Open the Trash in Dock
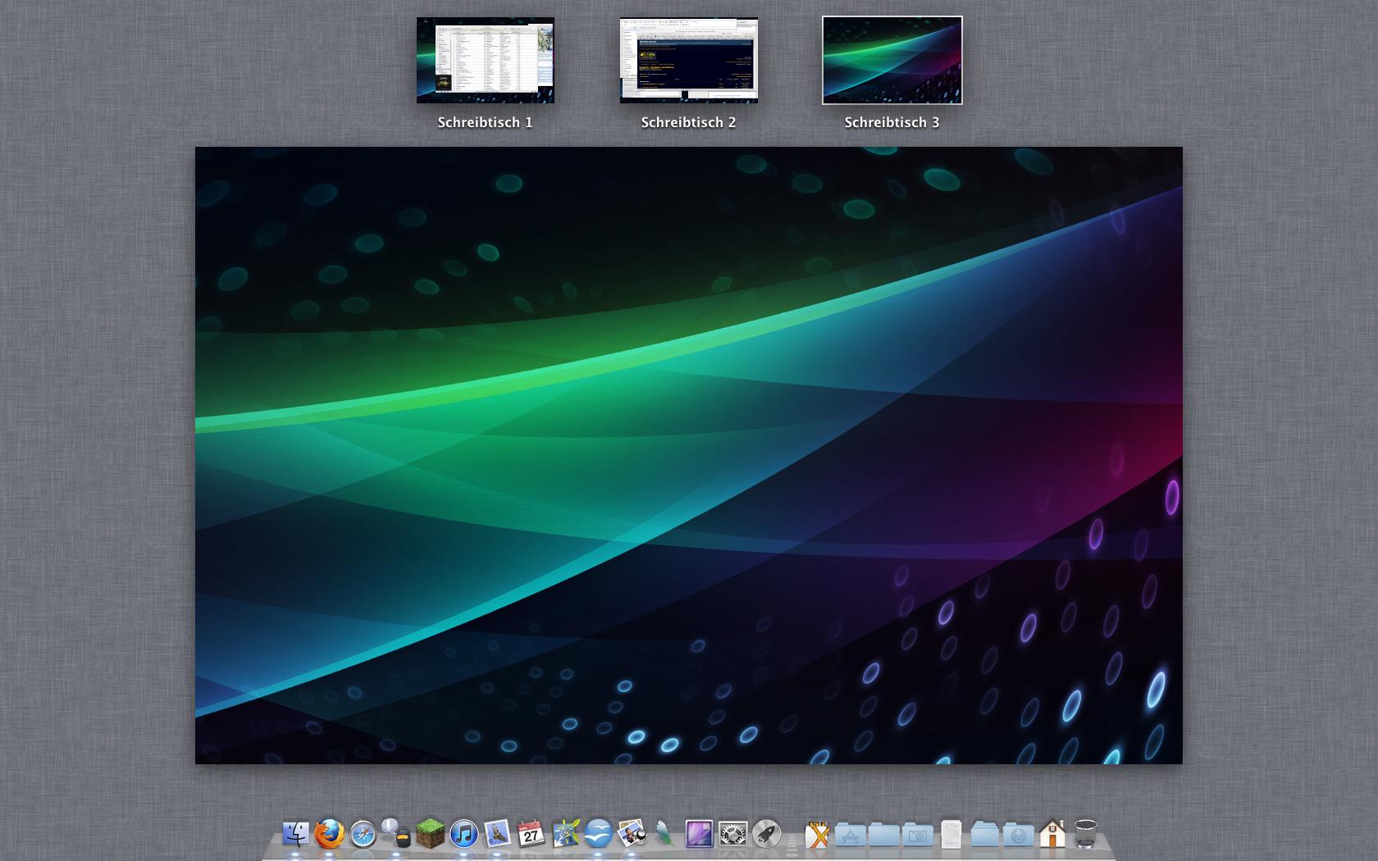This screenshot has height=861, width=1378. point(1085,834)
